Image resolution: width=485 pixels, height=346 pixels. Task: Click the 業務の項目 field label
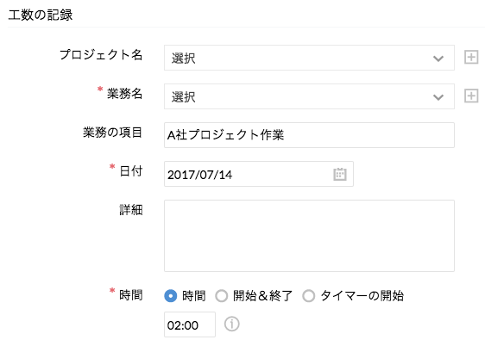pyautogui.click(x=112, y=133)
